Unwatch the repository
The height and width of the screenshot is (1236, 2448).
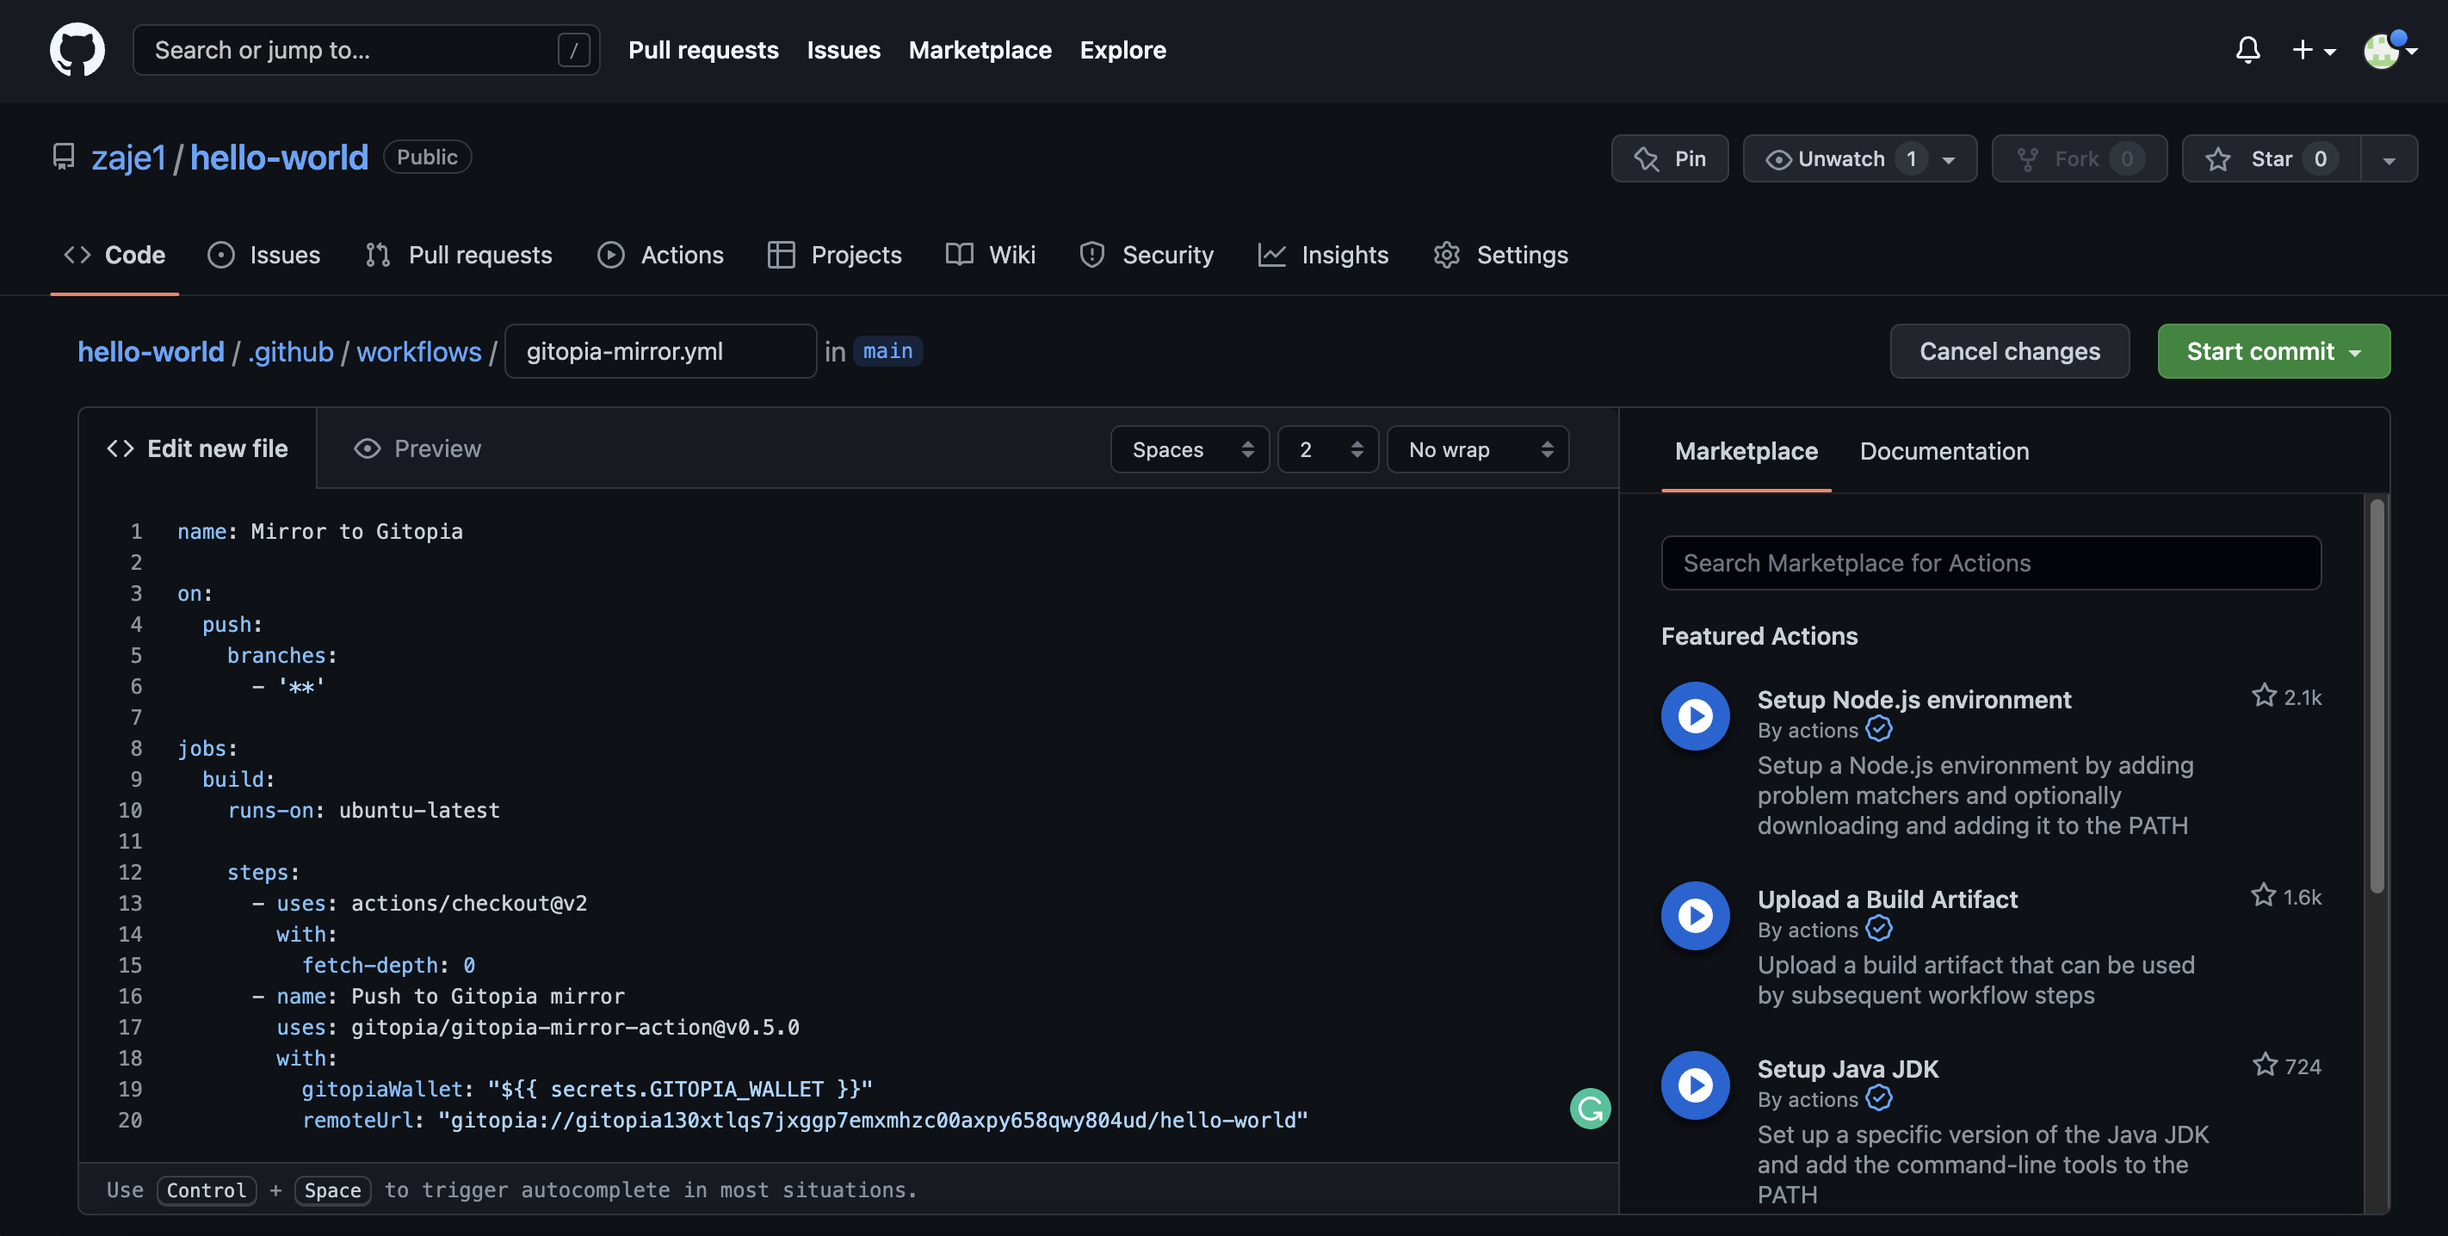pyautogui.click(x=1844, y=158)
